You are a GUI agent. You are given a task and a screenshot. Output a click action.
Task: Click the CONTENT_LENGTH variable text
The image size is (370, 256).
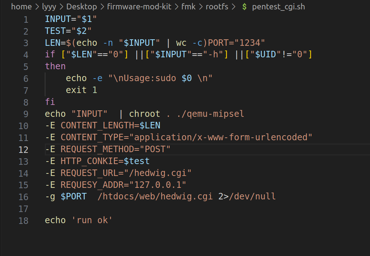(x=100, y=126)
